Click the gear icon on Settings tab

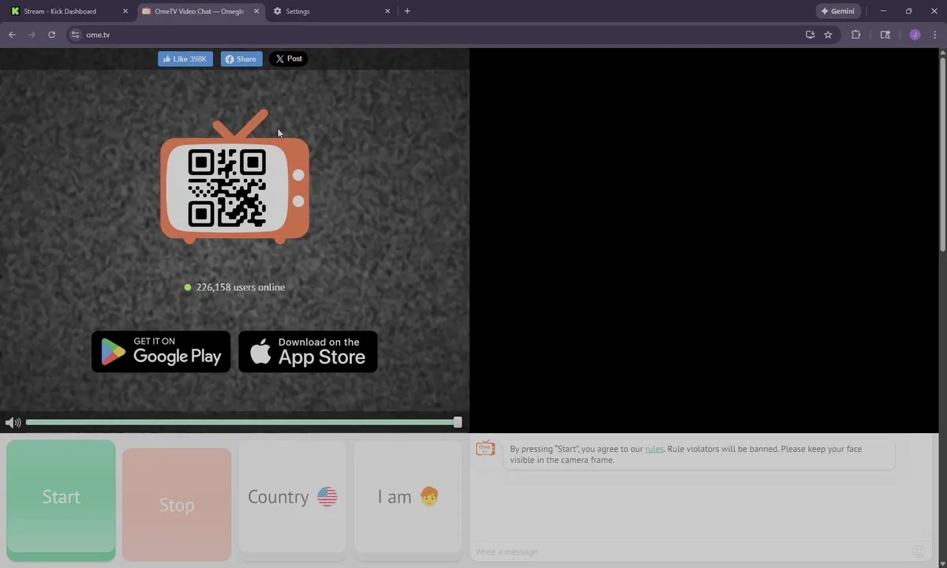[x=277, y=11]
